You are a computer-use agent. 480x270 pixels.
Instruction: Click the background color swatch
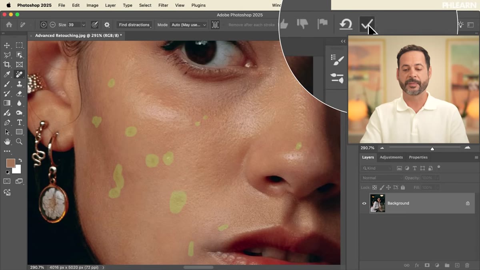tap(18, 170)
